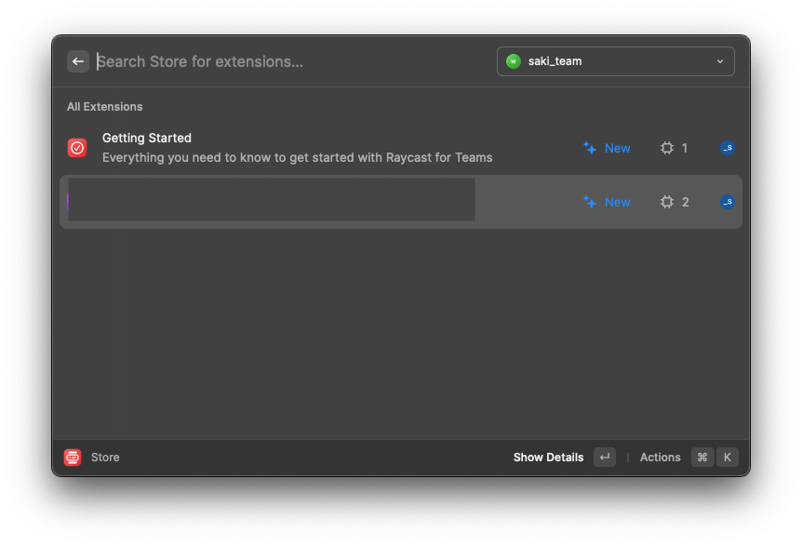Open the Getting Started extension row
This screenshot has width=802, height=545.
click(x=401, y=148)
